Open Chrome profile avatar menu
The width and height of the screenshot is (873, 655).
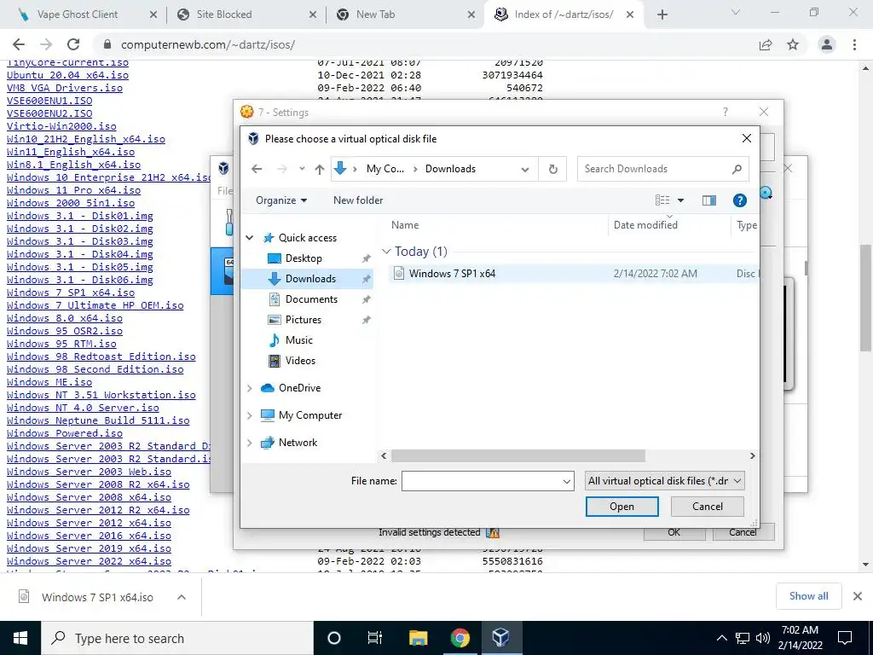pyautogui.click(x=827, y=44)
